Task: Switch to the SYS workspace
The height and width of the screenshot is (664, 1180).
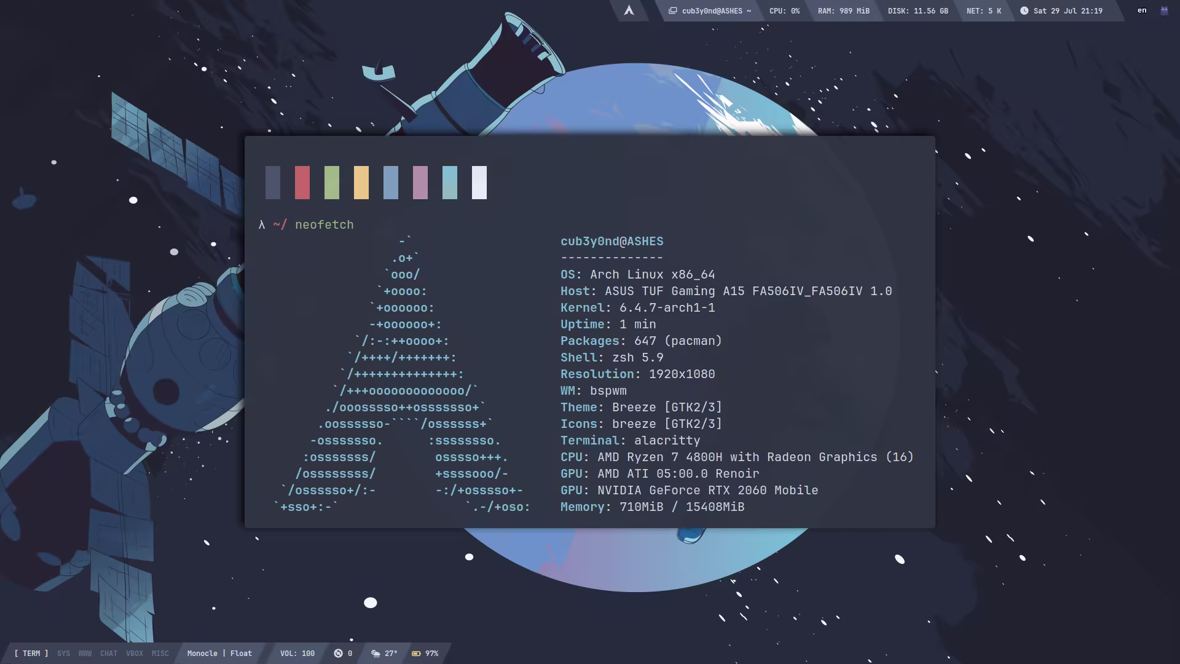Action: pyautogui.click(x=63, y=653)
